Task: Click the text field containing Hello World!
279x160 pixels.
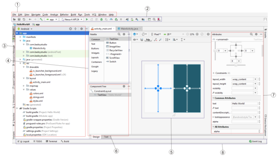Action: tap(244, 103)
